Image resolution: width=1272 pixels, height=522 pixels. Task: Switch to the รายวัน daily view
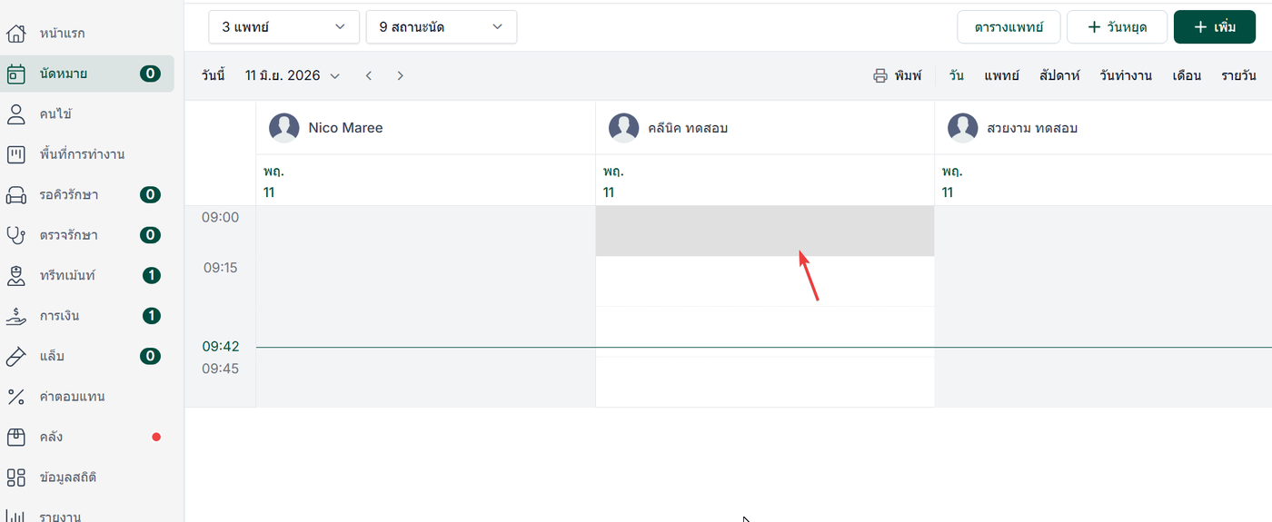point(1239,75)
